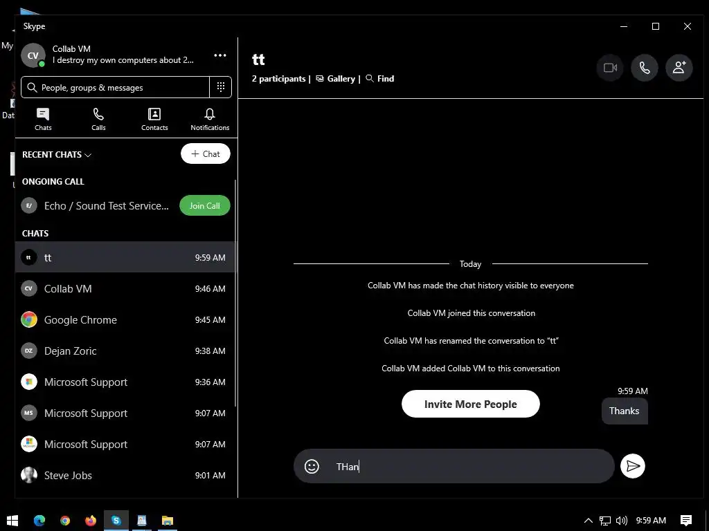
Task: Start a new chat with + Chat
Action: pos(205,153)
